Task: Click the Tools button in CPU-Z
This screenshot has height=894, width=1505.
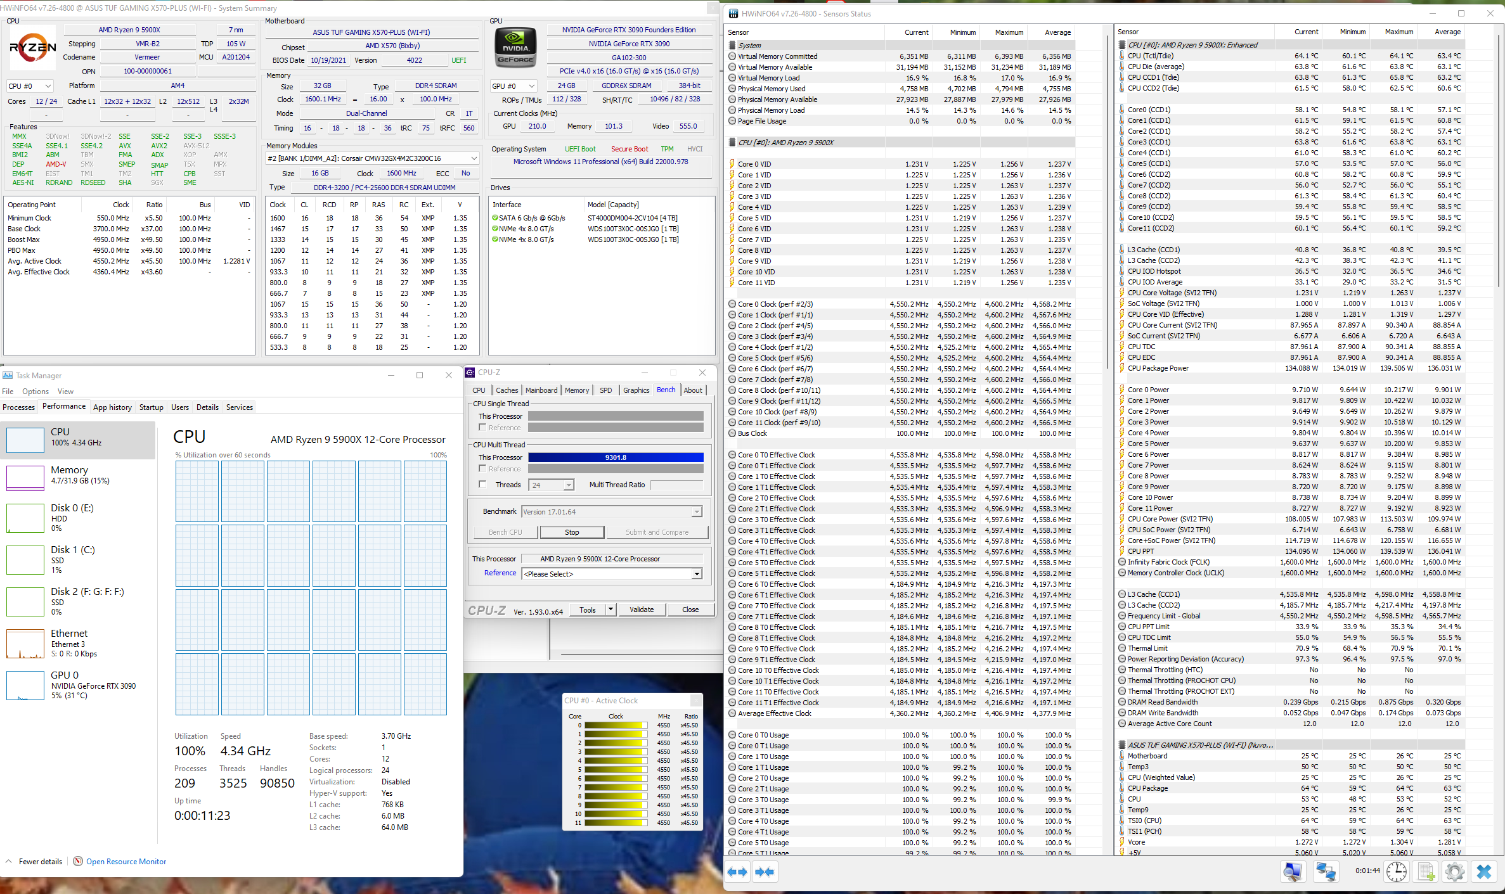Action: tap(588, 610)
